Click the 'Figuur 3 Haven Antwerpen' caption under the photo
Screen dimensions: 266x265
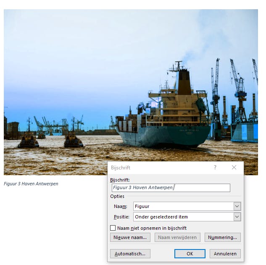31,184
